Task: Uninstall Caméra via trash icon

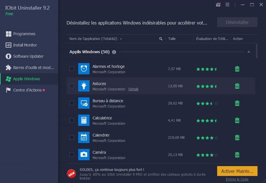Action: [237, 155]
